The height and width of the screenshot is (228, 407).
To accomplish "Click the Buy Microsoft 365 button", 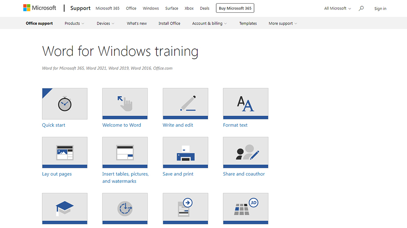I will point(235,8).
